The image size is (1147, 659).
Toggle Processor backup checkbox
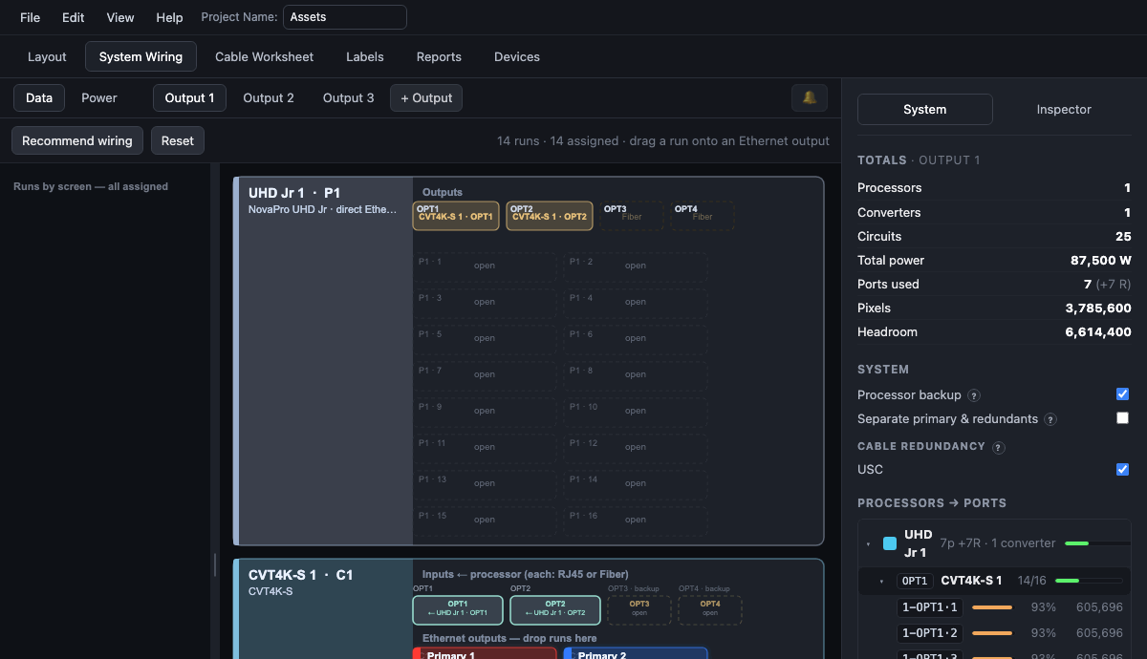point(1123,394)
